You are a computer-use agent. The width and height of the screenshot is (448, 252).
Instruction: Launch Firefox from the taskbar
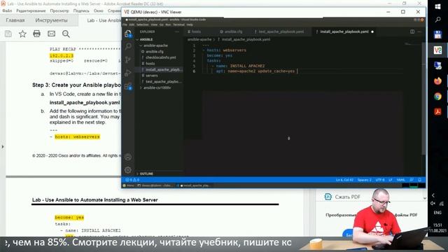pyautogui.click(x=437, y=81)
